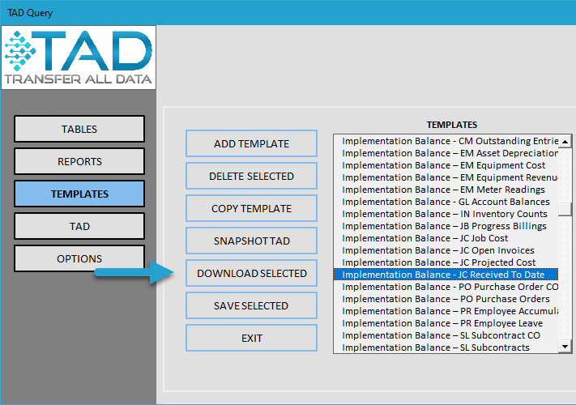This screenshot has height=405, width=576.
Task: Select JC Job Cost template
Action: pos(446,238)
